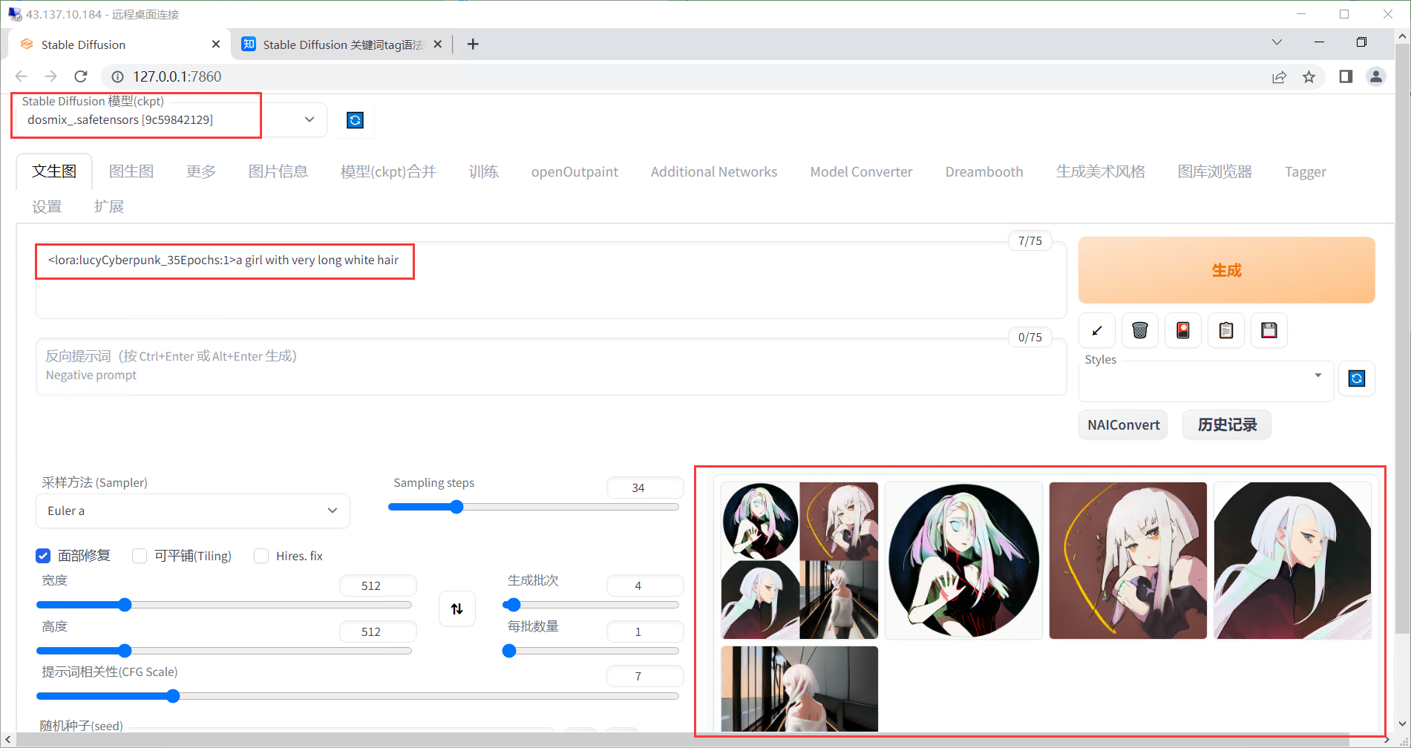This screenshot has width=1411, height=748.
Task: Clear the prompt with trash icon
Action: (x=1139, y=330)
